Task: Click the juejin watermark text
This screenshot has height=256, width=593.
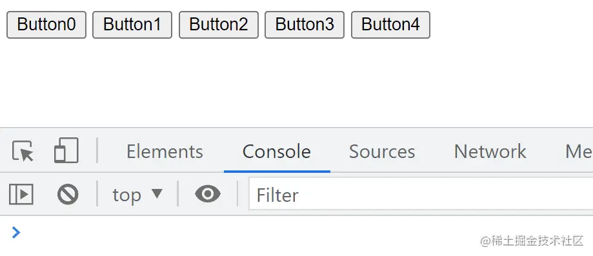Action: (x=532, y=241)
